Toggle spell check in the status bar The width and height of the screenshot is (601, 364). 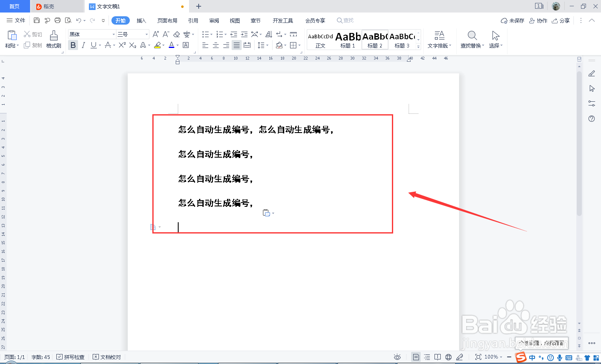[x=70, y=357]
